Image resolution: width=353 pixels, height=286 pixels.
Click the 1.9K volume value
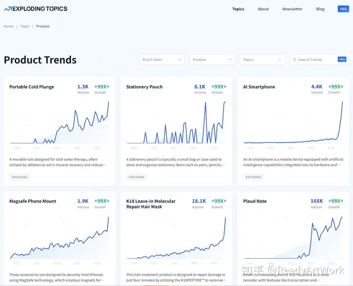[x=83, y=201]
